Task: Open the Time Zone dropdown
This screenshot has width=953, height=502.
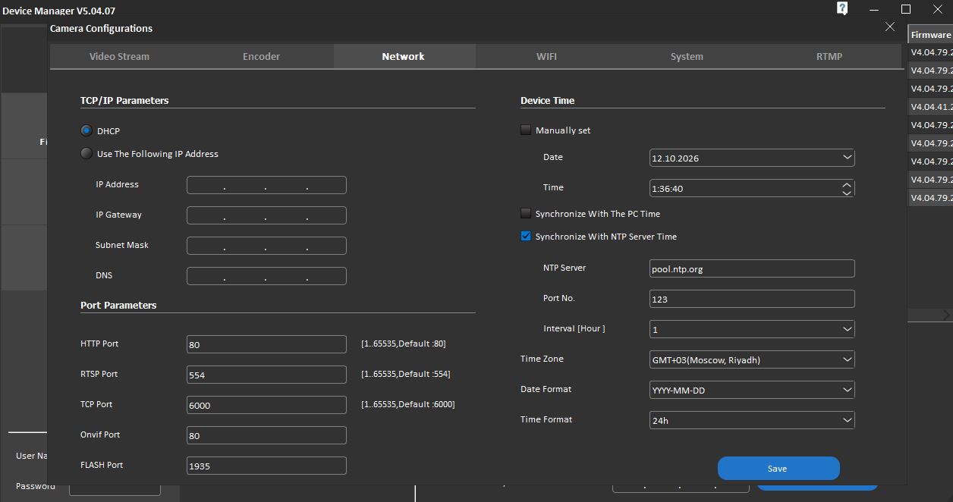Action: (847, 359)
